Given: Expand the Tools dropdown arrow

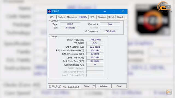Looking at the screenshot, I should click(94, 86).
